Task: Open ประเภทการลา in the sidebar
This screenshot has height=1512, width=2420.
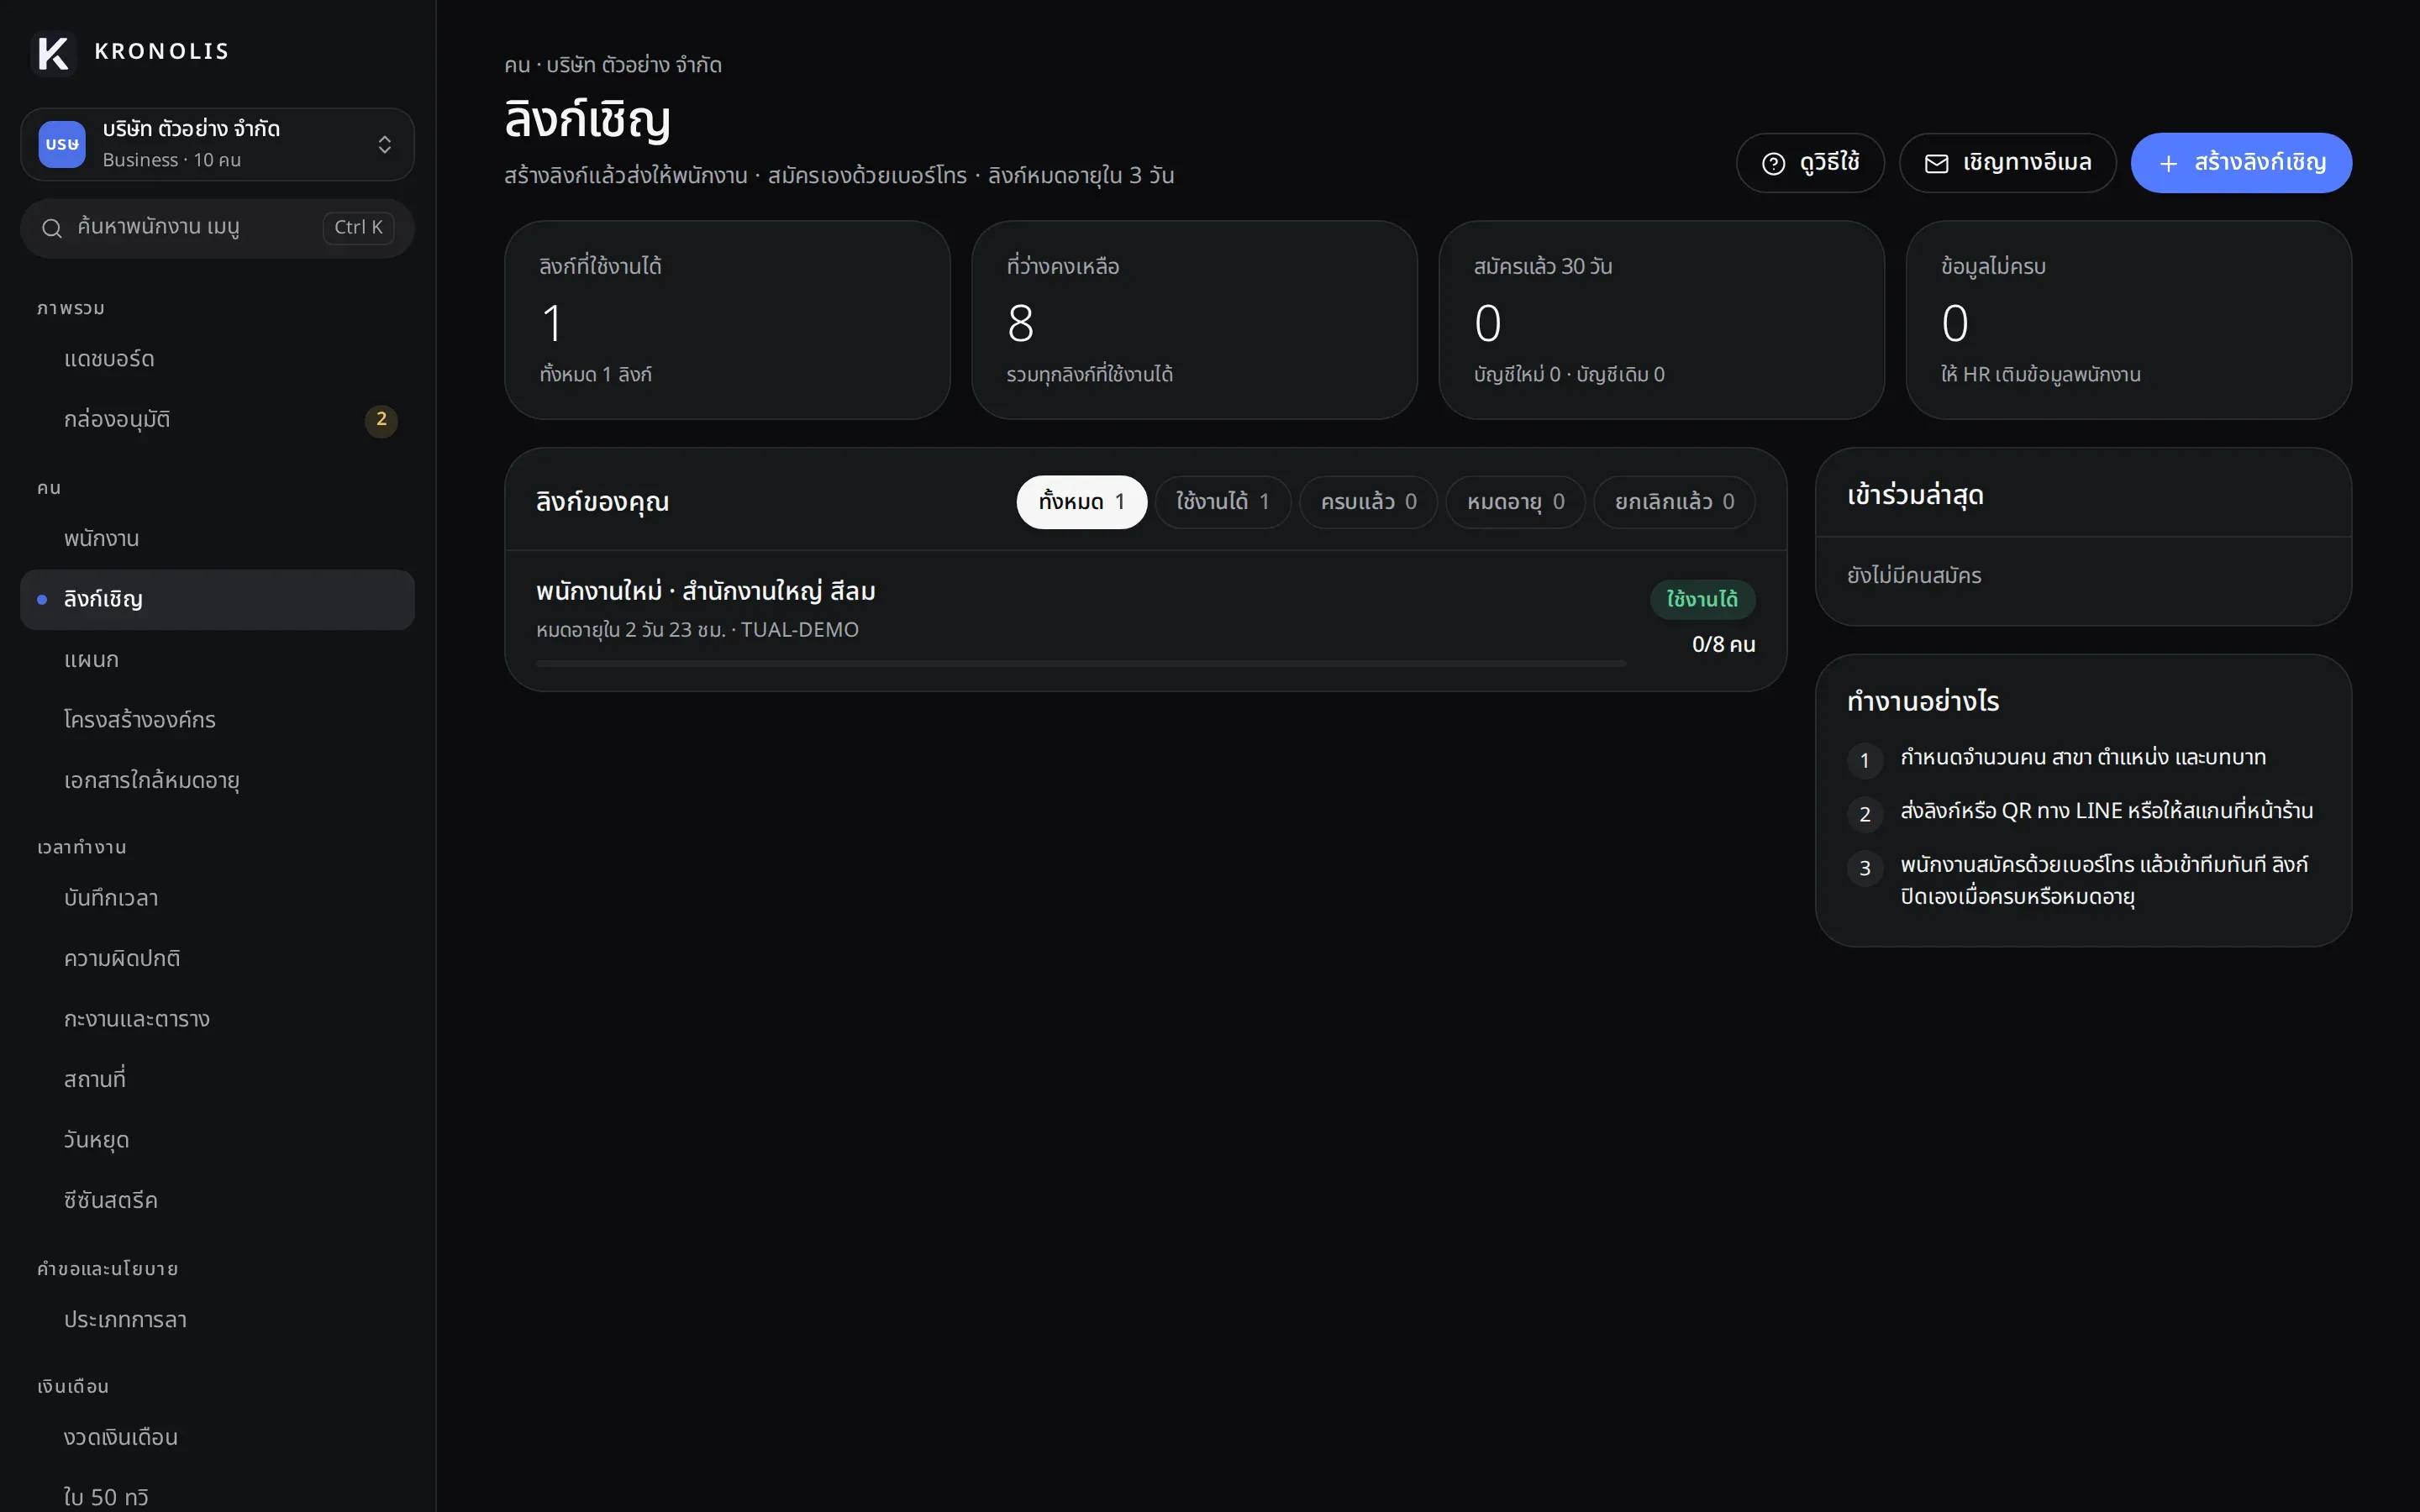Action: click(217, 1320)
